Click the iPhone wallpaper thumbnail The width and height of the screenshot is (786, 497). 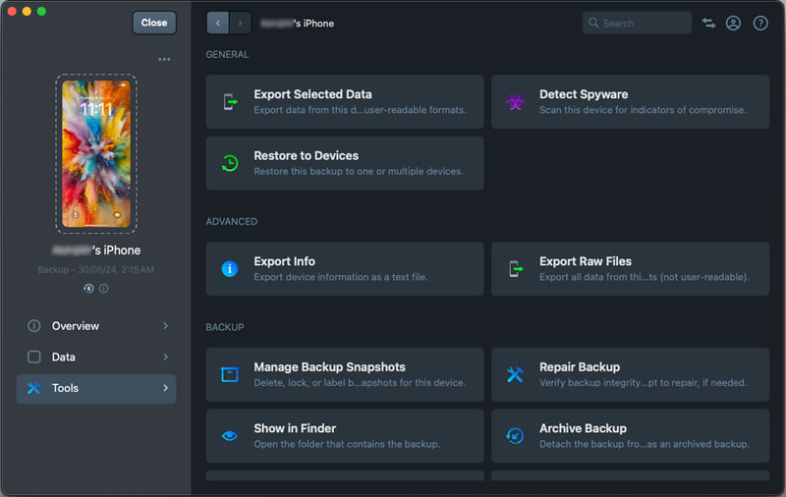[96, 154]
